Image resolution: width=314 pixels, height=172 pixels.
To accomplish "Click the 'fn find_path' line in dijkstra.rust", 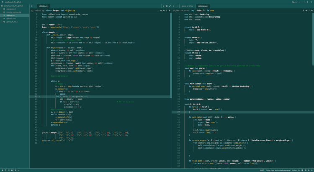I will pyautogui.click(x=232, y=161).
